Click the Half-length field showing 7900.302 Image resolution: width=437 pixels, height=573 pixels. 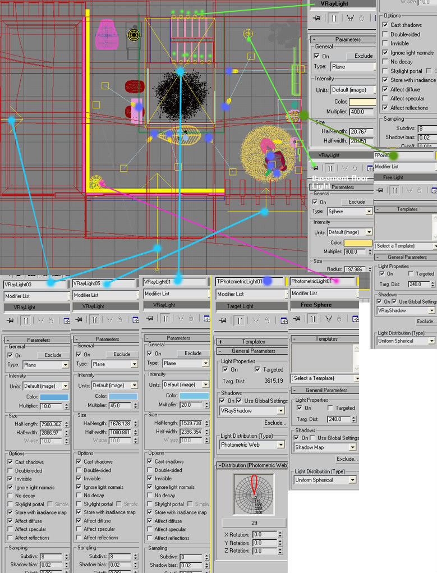(x=51, y=424)
